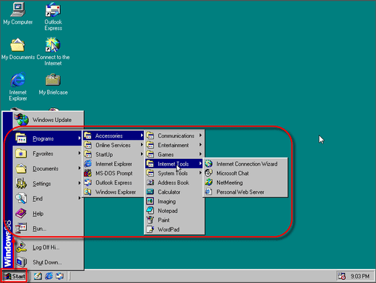
Task: Select NetMeeting in Internet Tools submenu
Action: coord(245,182)
